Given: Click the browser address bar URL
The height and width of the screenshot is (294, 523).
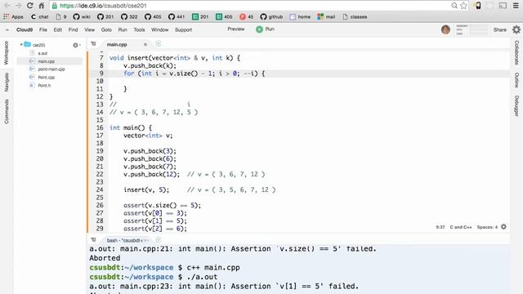Looking at the screenshot, I should (x=103, y=6).
